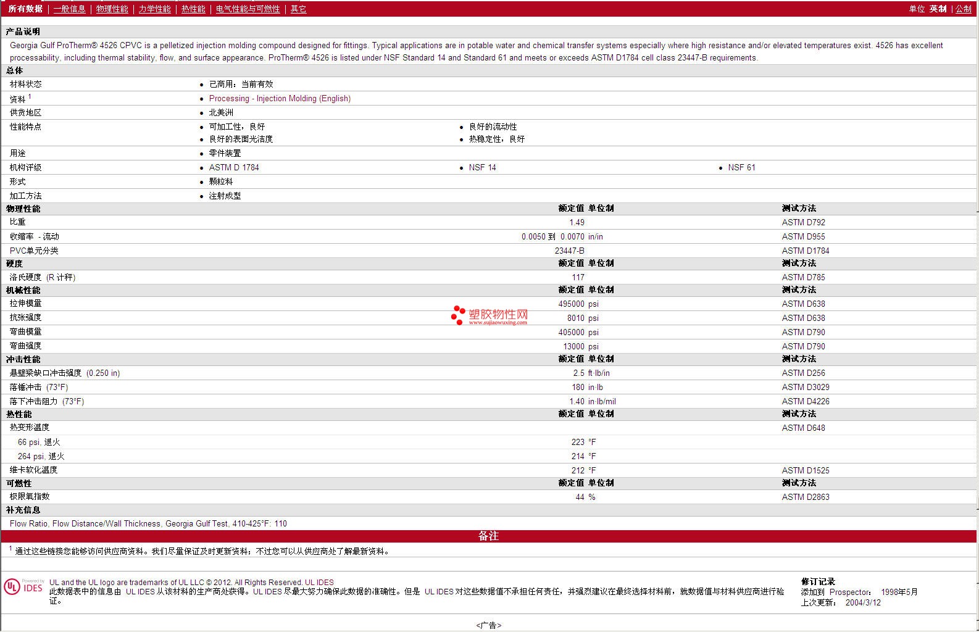
Task: Select 英制 units
Action: [x=938, y=9]
